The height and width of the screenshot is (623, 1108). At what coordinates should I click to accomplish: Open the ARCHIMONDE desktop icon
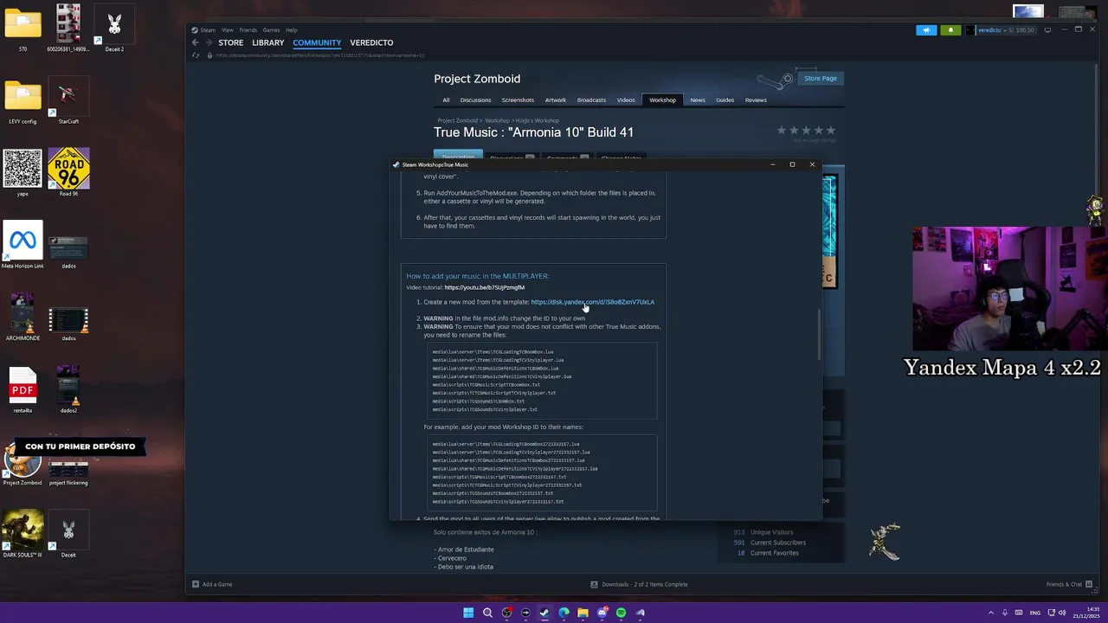tap(23, 318)
